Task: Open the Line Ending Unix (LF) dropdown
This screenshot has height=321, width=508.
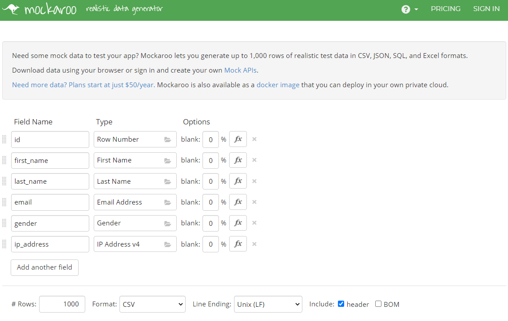Action: 268,304
